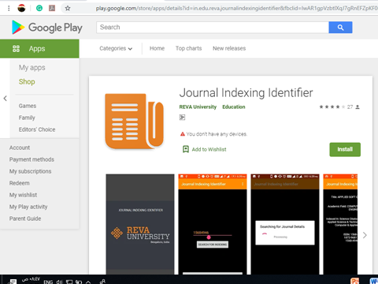The height and width of the screenshot is (284, 378).
Task: Click the Journal Indexing Identifier title
Action: tap(246, 93)
